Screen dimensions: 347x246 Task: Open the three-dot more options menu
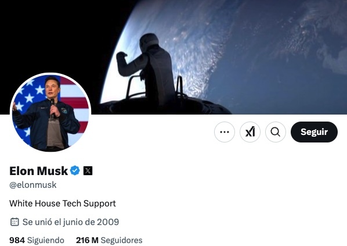225,132
